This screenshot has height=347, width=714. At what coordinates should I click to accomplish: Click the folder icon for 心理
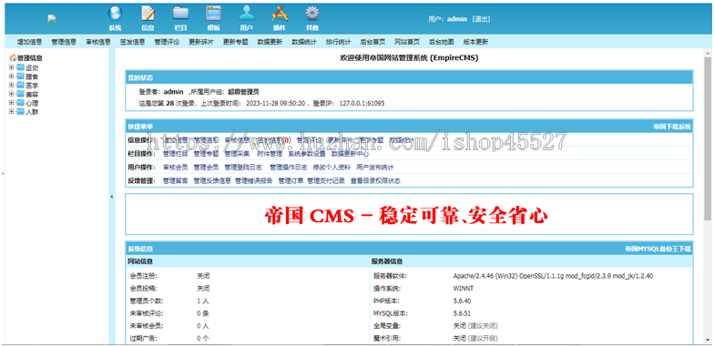20,103
